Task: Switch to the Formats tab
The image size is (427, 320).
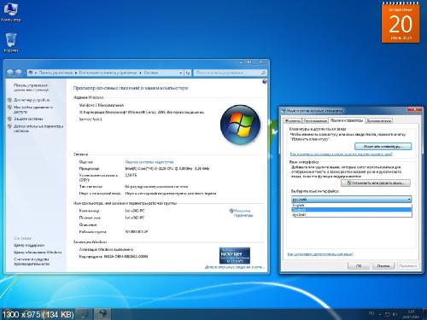Action: (x=292, y=121)
